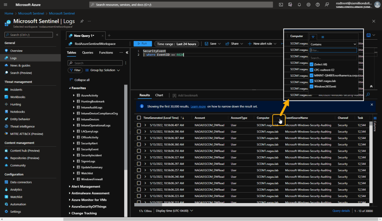The image size is (382, 221).
Task: Open the Learn more link
Action: click(198, 107)
